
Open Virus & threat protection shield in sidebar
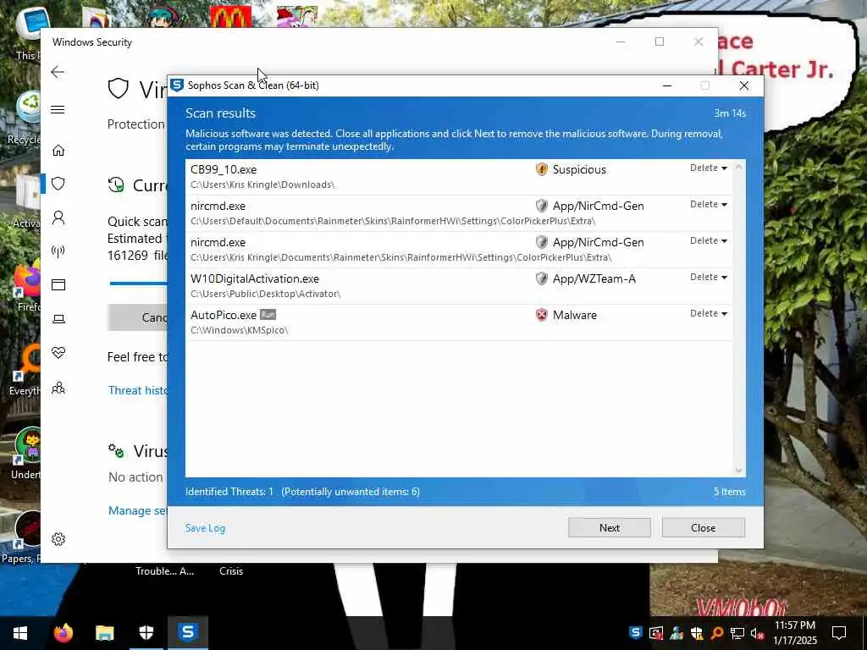[58, 184]
